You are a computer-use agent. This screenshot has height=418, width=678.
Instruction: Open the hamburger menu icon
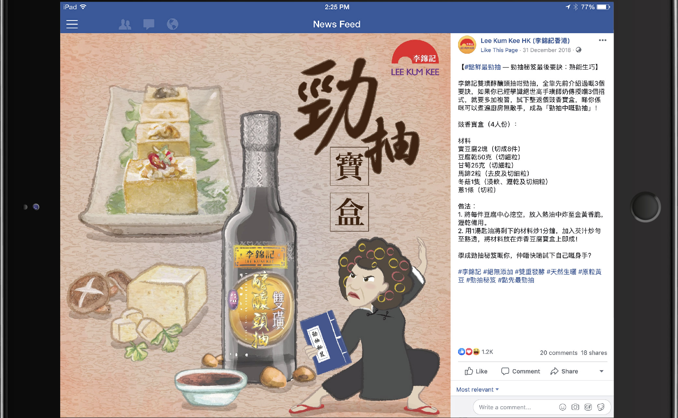point(72,24)
